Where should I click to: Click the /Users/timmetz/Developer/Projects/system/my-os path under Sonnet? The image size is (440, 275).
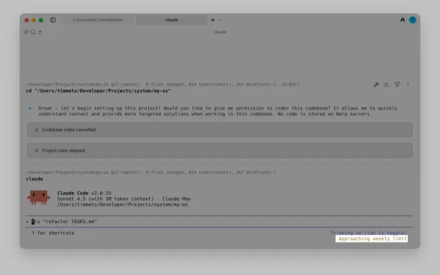(x=123, y=204)
